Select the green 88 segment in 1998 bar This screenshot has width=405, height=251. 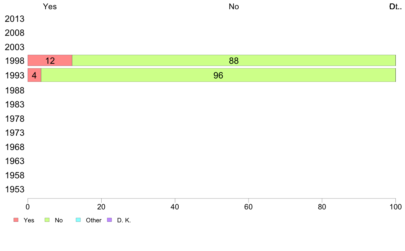tap(234, 60)
